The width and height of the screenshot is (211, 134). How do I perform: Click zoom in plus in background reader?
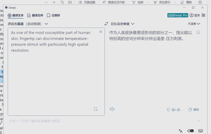click(54, 2)
